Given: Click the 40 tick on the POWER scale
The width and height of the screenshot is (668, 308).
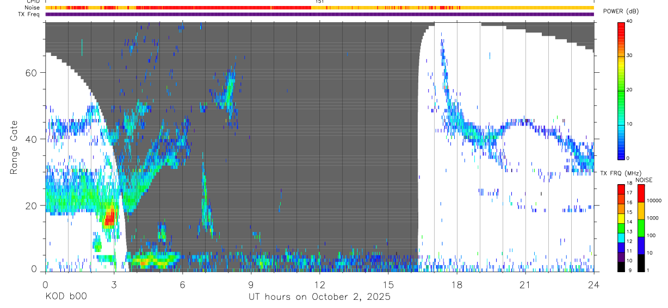Looking at the screenshot, I should point(629,21).
